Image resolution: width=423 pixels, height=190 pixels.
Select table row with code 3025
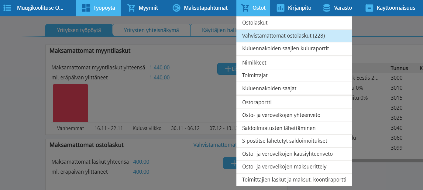(387, 118)
